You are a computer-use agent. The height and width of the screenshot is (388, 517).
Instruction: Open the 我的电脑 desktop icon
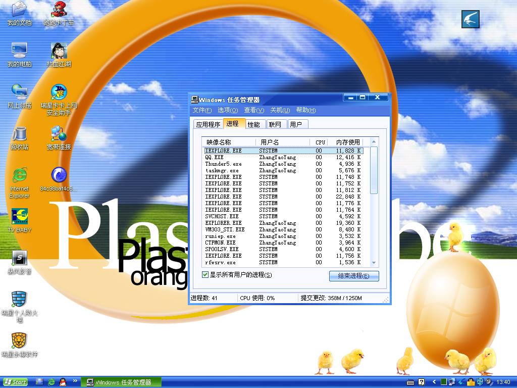[x=19, y=51]
